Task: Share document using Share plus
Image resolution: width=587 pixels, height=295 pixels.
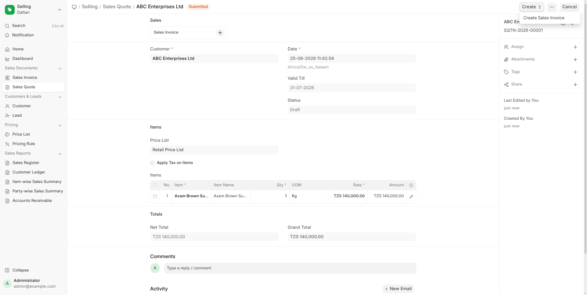Action: pos(575,85)
